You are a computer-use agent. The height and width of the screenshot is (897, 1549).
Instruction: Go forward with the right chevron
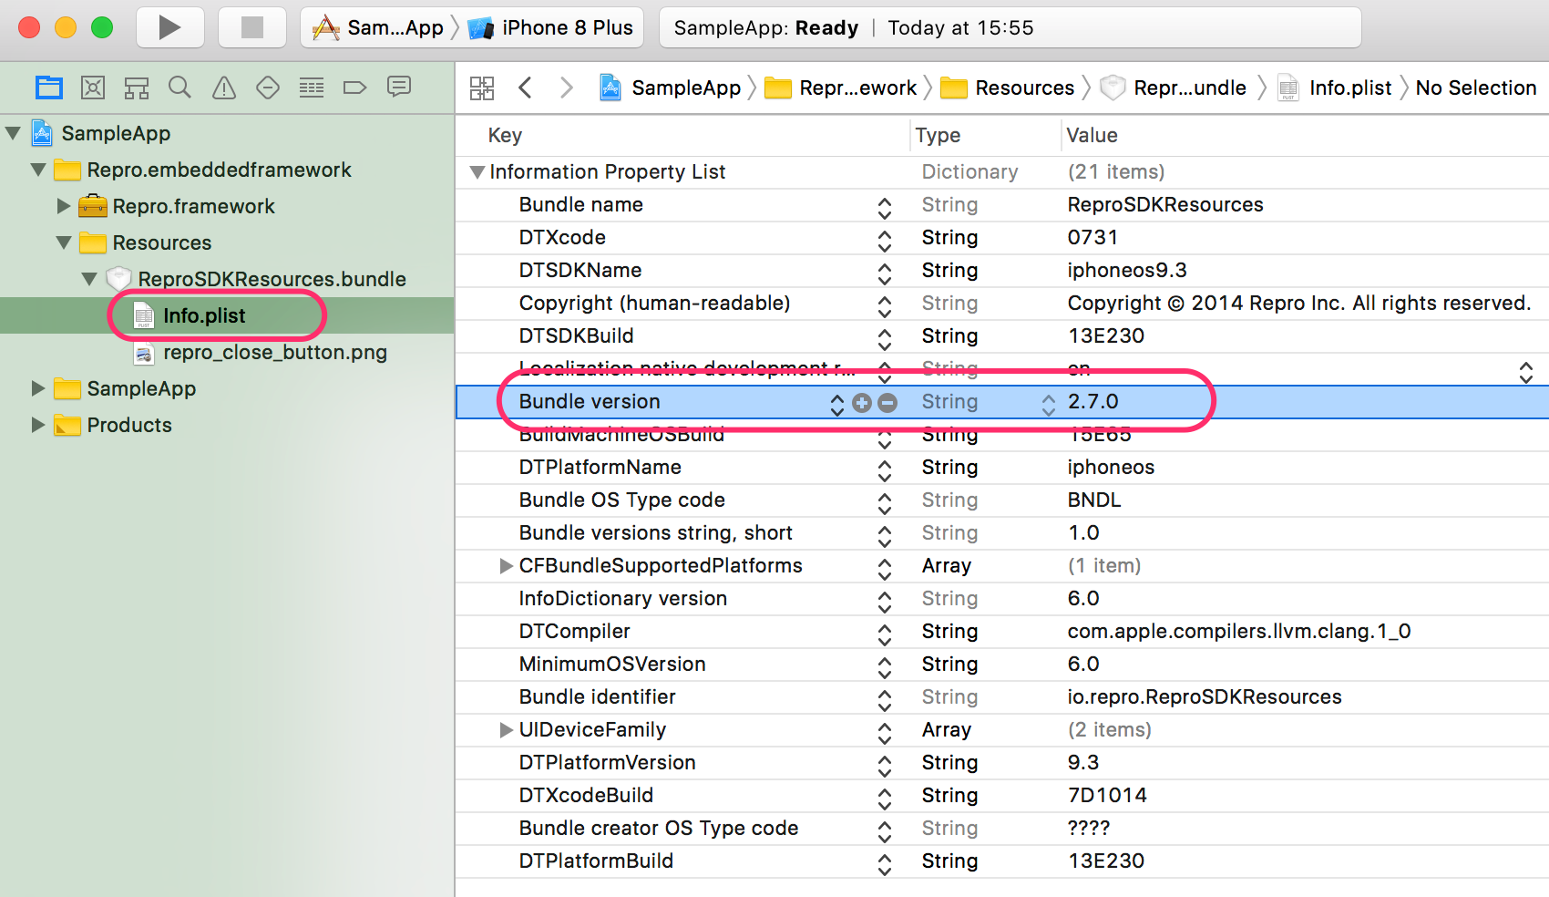coord(567,88)
